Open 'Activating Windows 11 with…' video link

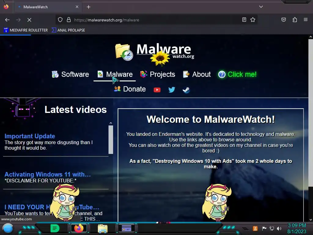[47, 174]
